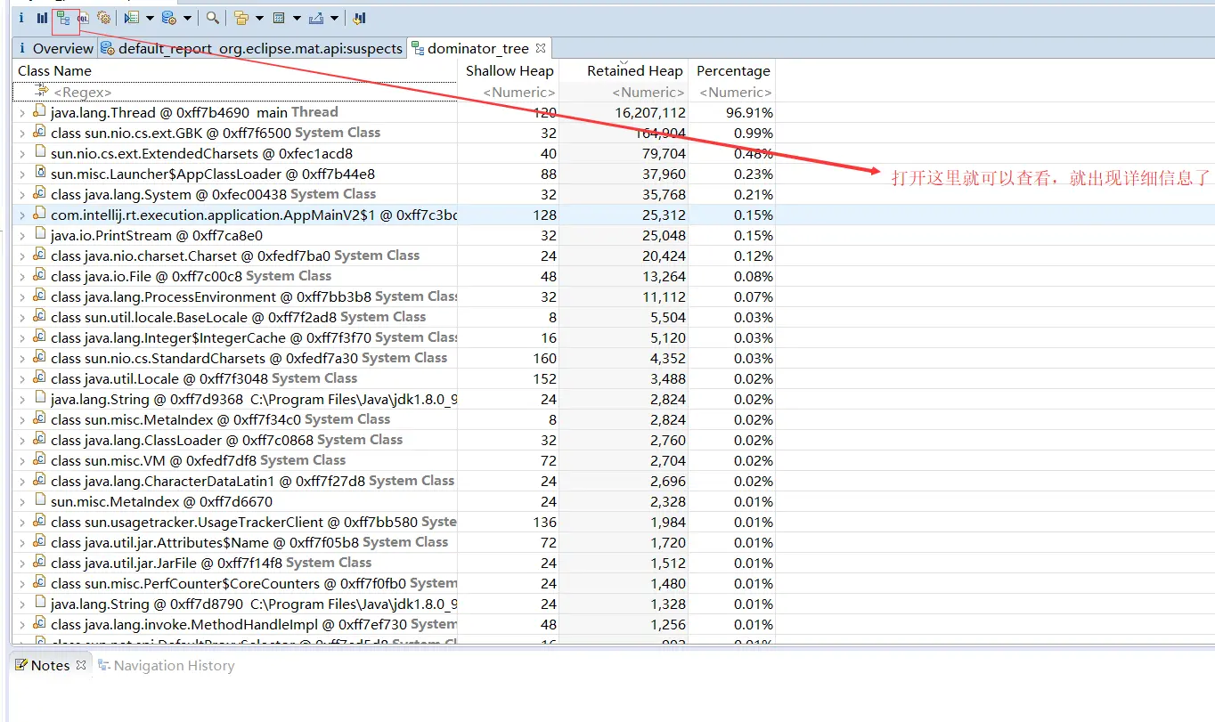Expand the java.lang.Thread main row
The image size is (1215, 722).
click(x=22, y=113)
